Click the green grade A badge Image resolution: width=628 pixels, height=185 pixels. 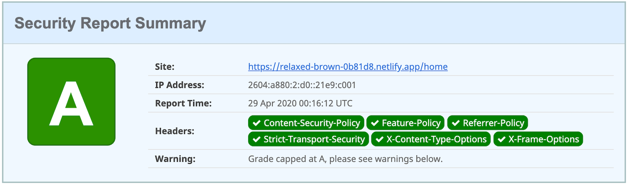point(71,102)
